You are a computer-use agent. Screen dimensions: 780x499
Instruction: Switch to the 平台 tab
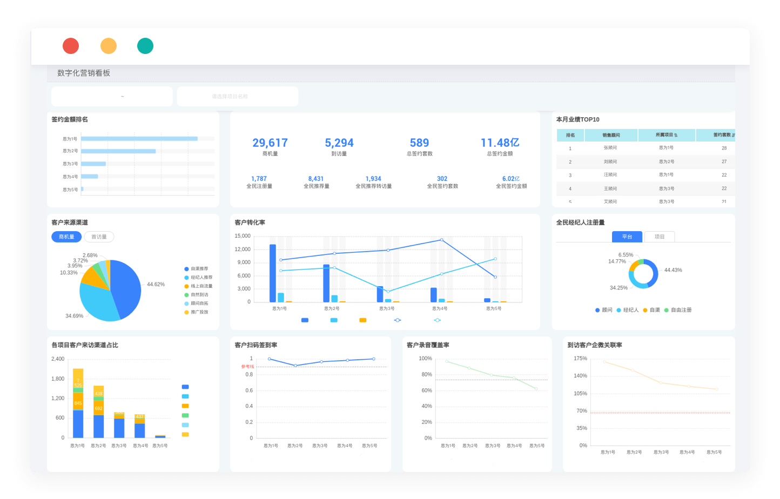point(627,237)
